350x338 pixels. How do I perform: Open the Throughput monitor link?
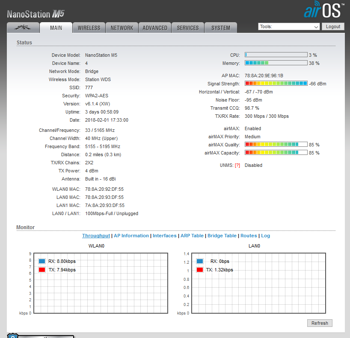pos(96,236)
